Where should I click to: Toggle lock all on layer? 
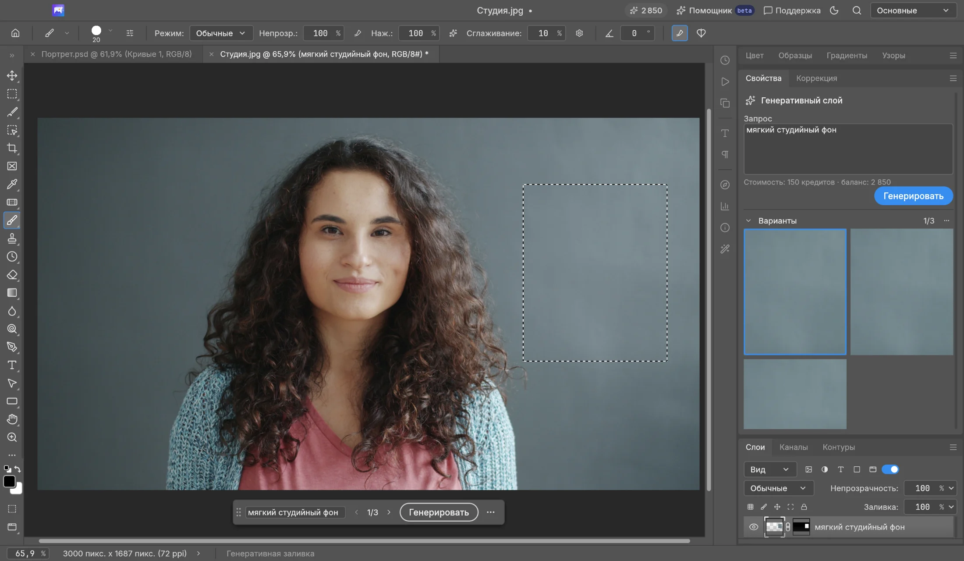pos(804,507)
